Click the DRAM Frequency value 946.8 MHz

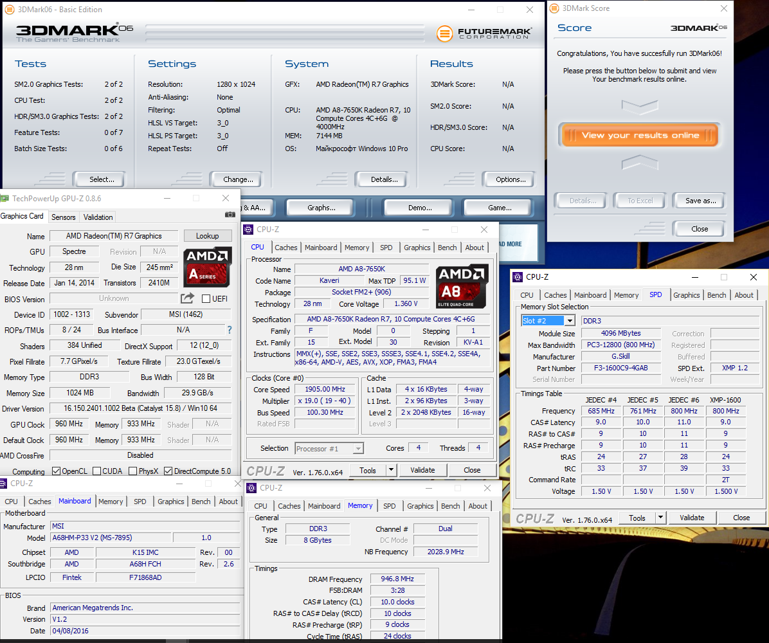click(397, 579)
